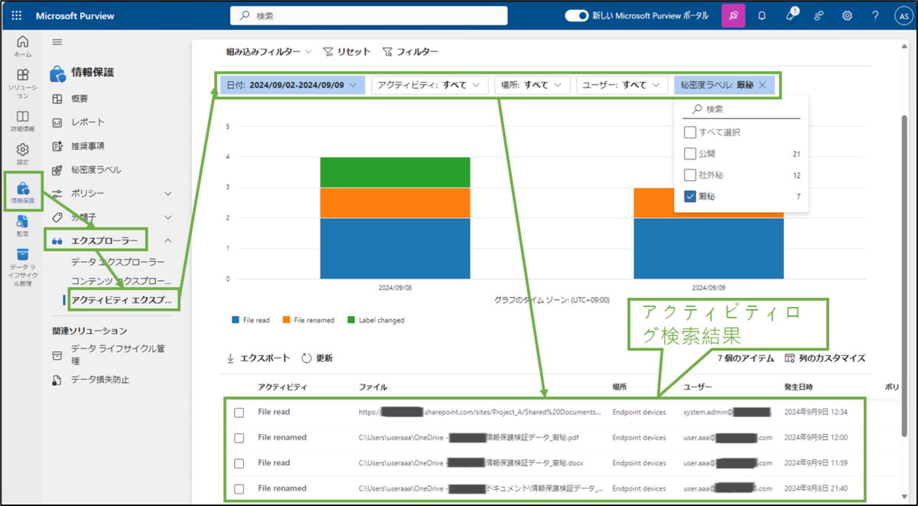The image size is (918, 506).
Task: Go to ホーム in left rail
Action: click(23, 47)
